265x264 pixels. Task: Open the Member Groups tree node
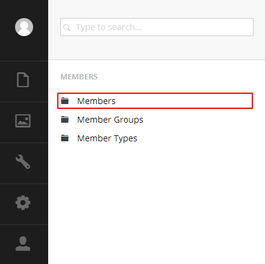[110, 120]
